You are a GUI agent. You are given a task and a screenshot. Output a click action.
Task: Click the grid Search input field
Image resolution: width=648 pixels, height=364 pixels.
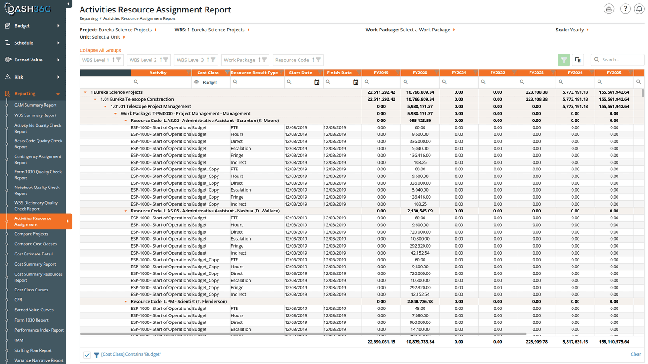tap(617, 60)
